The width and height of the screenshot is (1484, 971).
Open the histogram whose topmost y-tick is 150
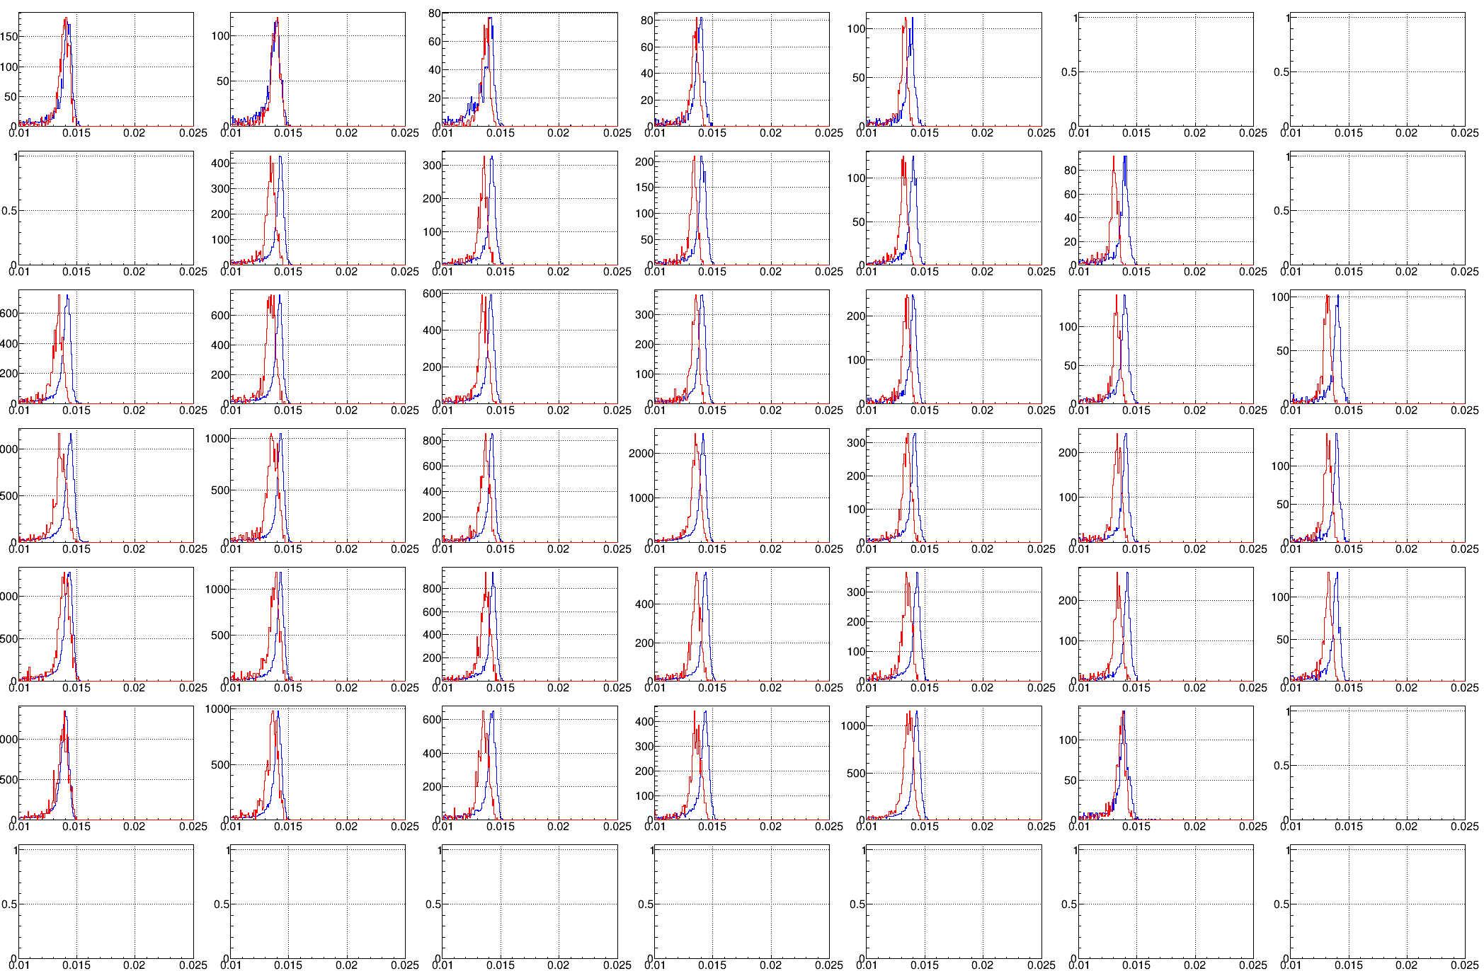pyautogui.click(x=105, y=69)
